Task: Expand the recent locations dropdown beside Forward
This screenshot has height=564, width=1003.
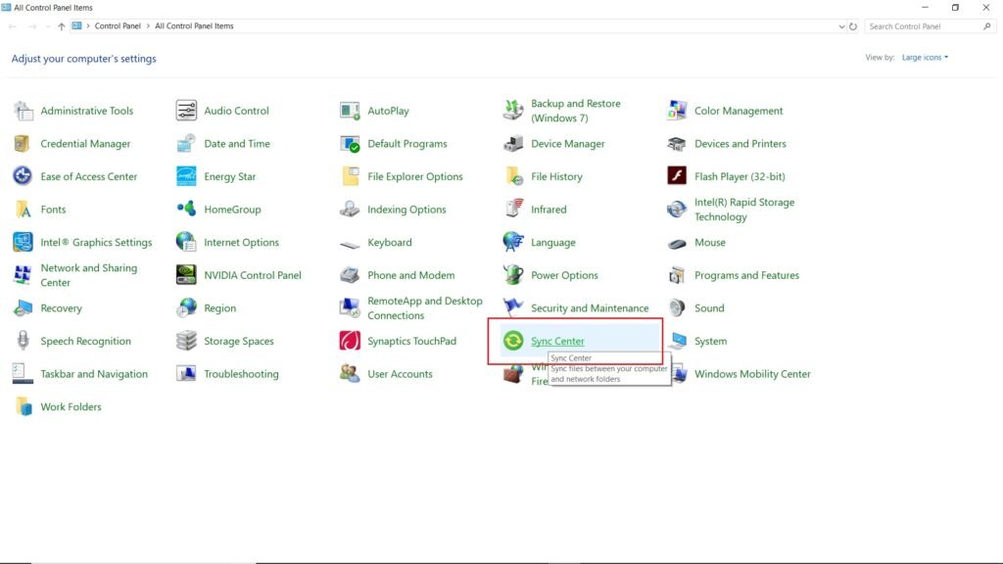Action: pos(47,26)
